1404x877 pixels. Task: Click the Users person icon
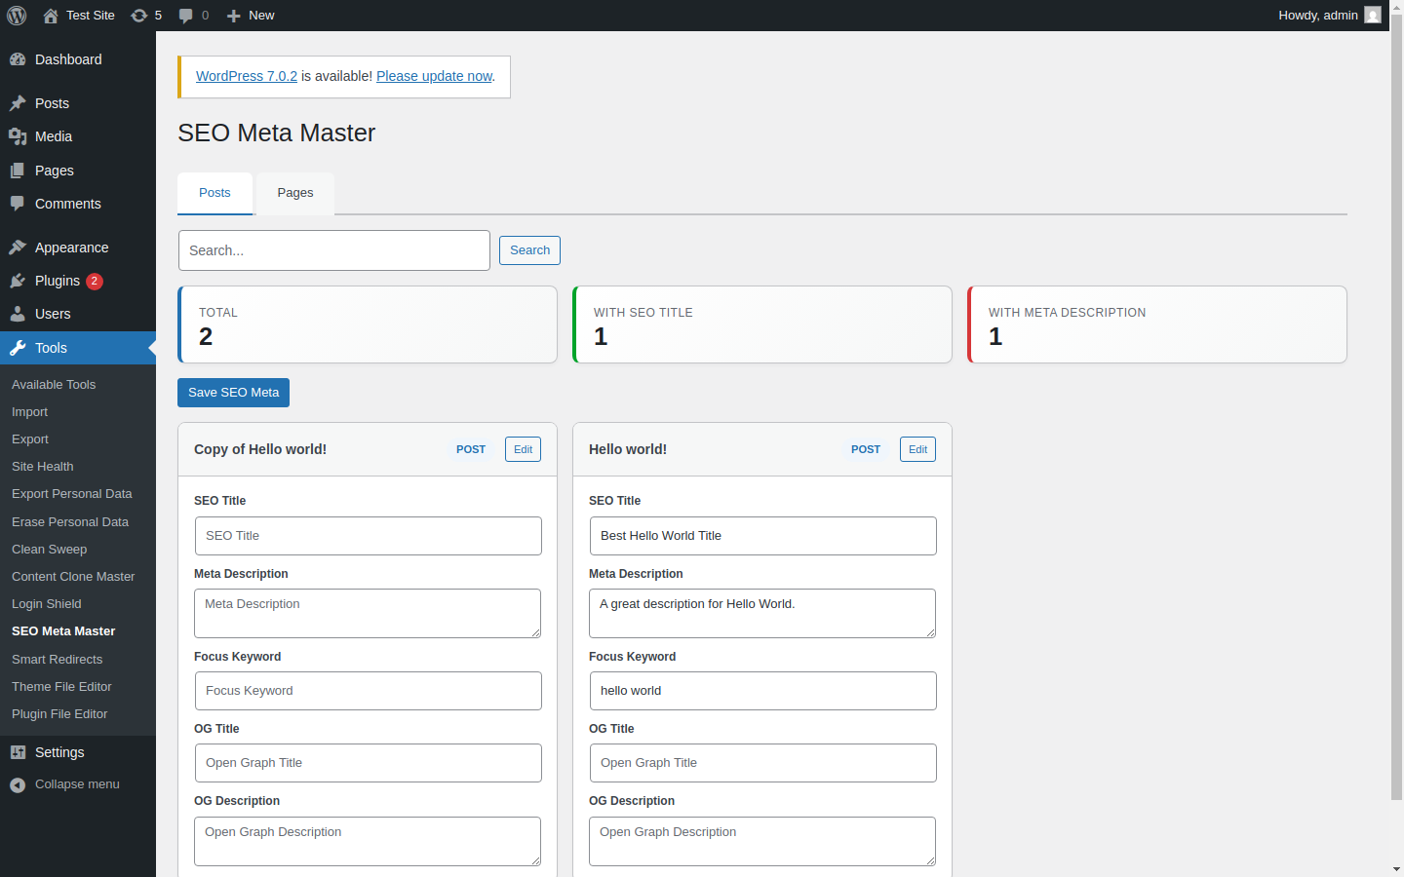(18, 314)
